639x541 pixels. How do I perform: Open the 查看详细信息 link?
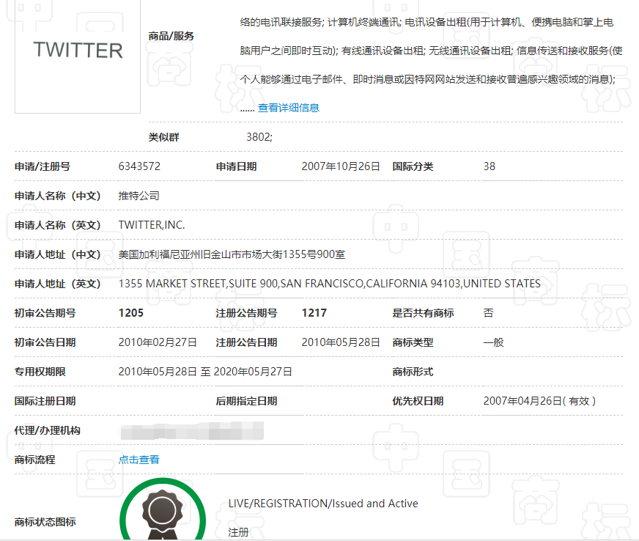(288, 108)
